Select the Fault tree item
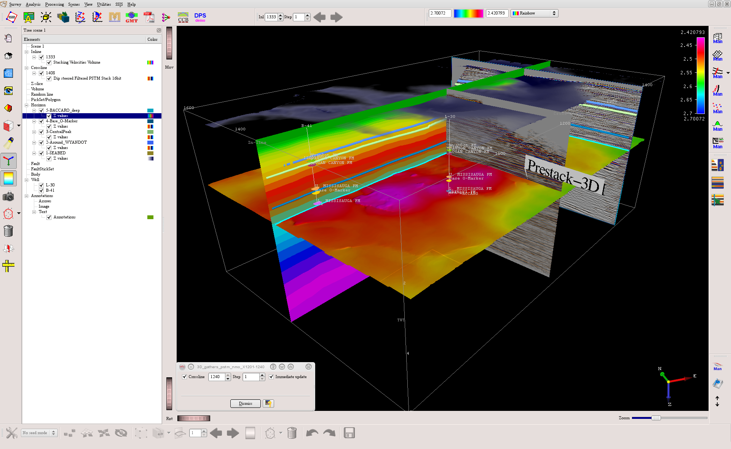Viewport: 731px width, 449px height. coord(35,164)
